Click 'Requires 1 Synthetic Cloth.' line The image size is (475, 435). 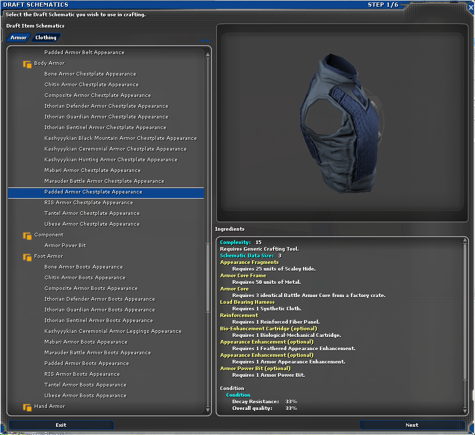point(266,308)
